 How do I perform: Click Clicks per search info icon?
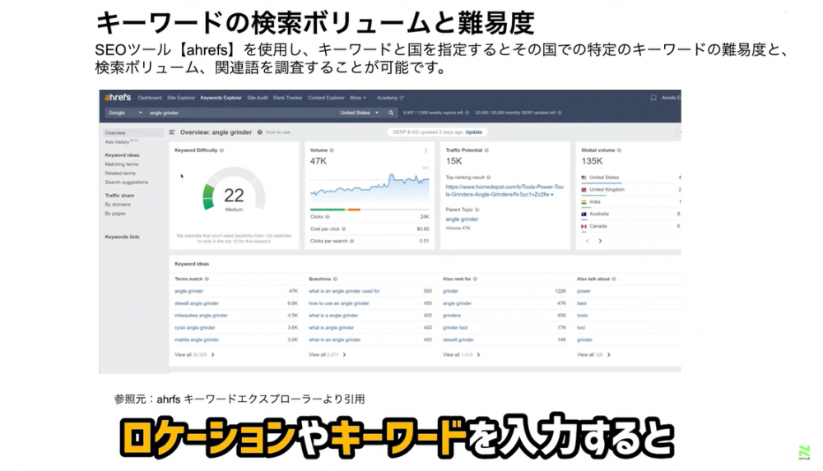pos(352,242)
